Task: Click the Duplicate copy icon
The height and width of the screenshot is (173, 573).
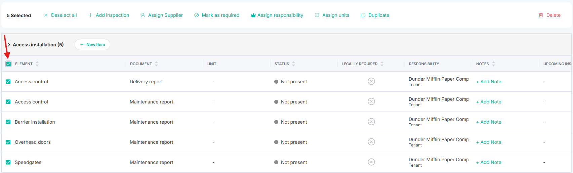Action: 363,15
